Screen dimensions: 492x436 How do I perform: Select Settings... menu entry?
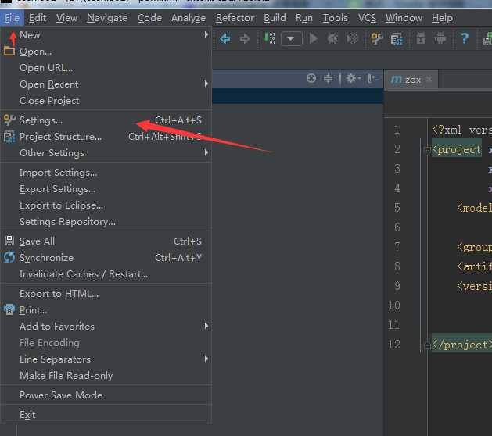pos(106,120)
